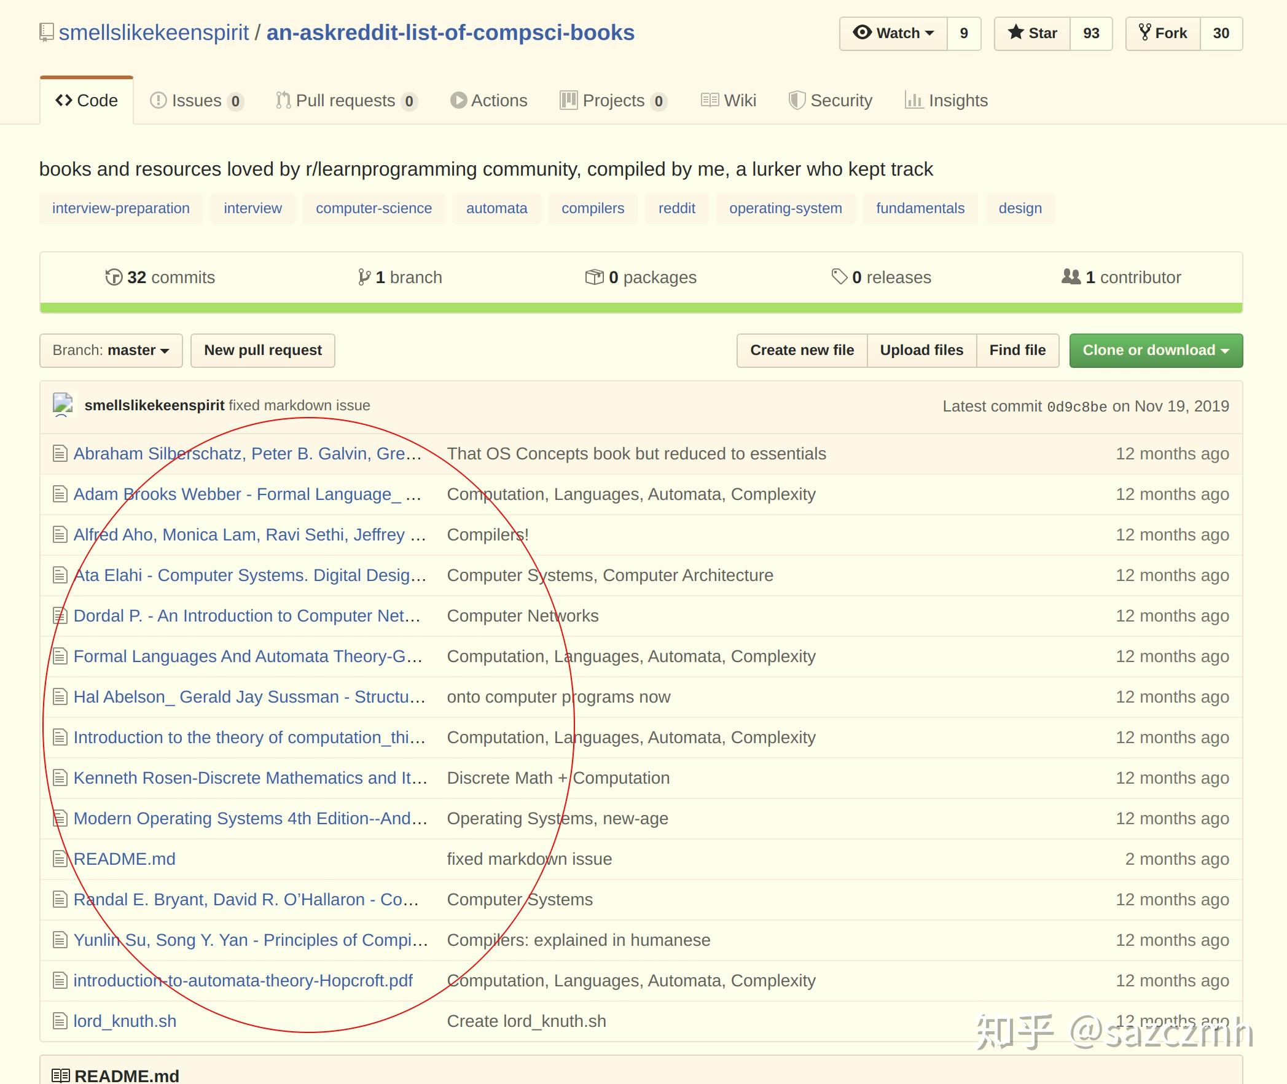Open the smellslikekeenspirit owner profile link
Screen dimensions: 1287x1084
pyautogui.click(x=154, y=33)
